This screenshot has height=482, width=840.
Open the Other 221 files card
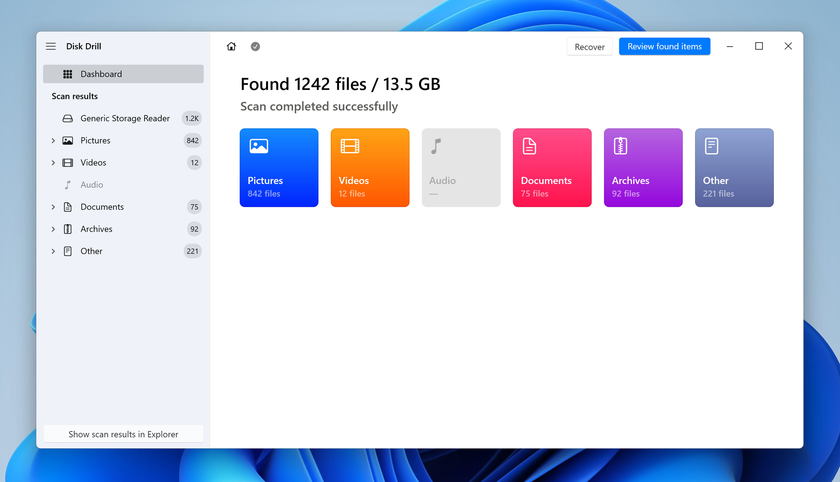[x=734, y=168]
